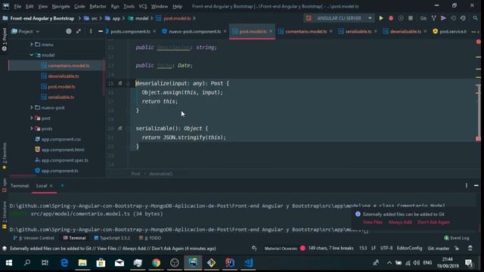Click the red editor error indicator
484x272 pixels.
click(478, 42)
